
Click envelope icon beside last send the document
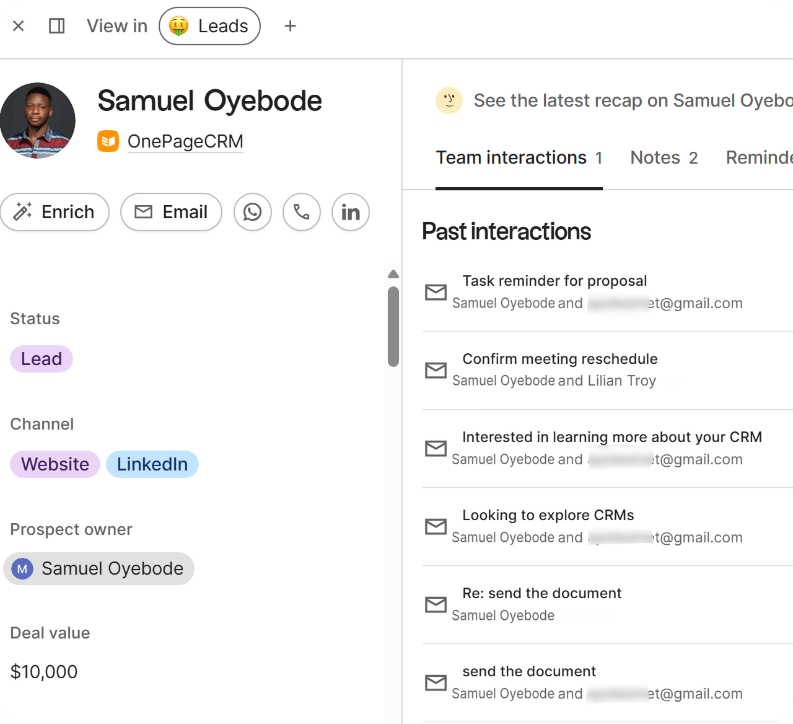(x=436, y=682)
